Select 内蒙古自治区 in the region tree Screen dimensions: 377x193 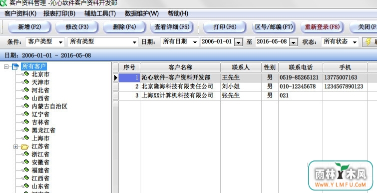[49, 106]
